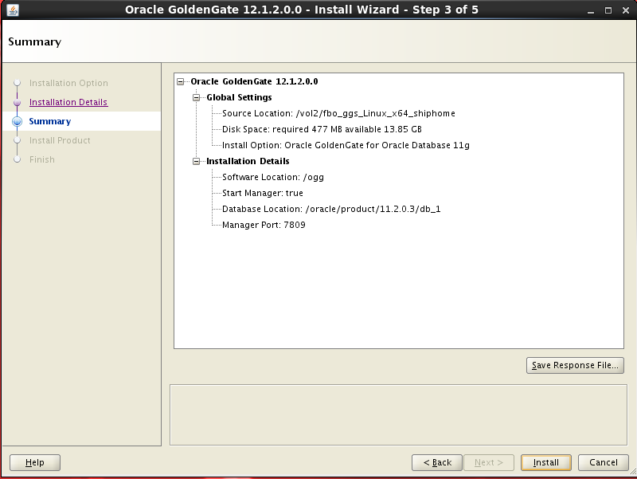637x479 pixels.
Task: Close the Install Wizard window
Action: pyautogui.click(x=626, y=10)
